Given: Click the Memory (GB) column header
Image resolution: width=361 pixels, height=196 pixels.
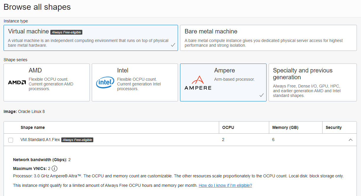Looking at the screenshot, I should click(x=285, y=127).
